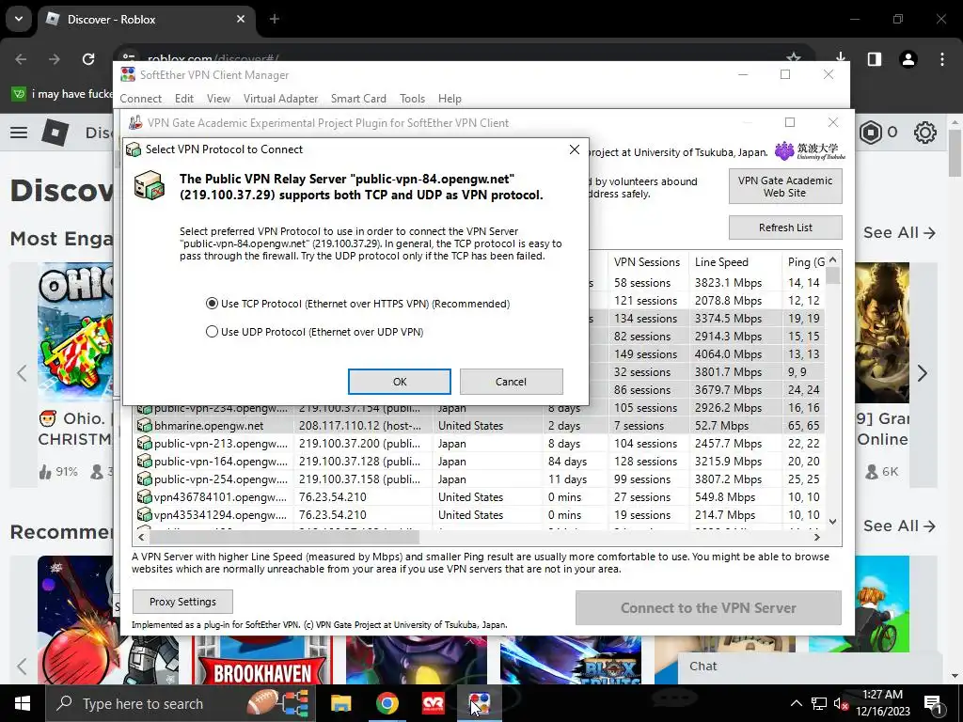The height and width of the screenshot is (722, 963).
Task: Bookmark page with star icon
Action: point(794,57)
